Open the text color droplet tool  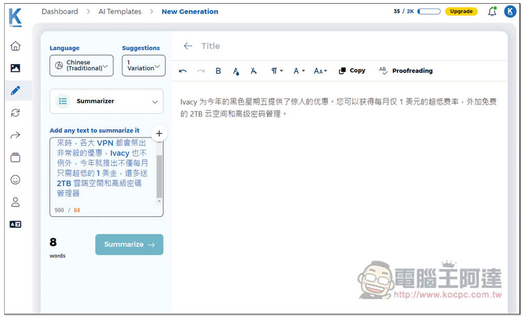pyautogui.click(x=236, y=71)
